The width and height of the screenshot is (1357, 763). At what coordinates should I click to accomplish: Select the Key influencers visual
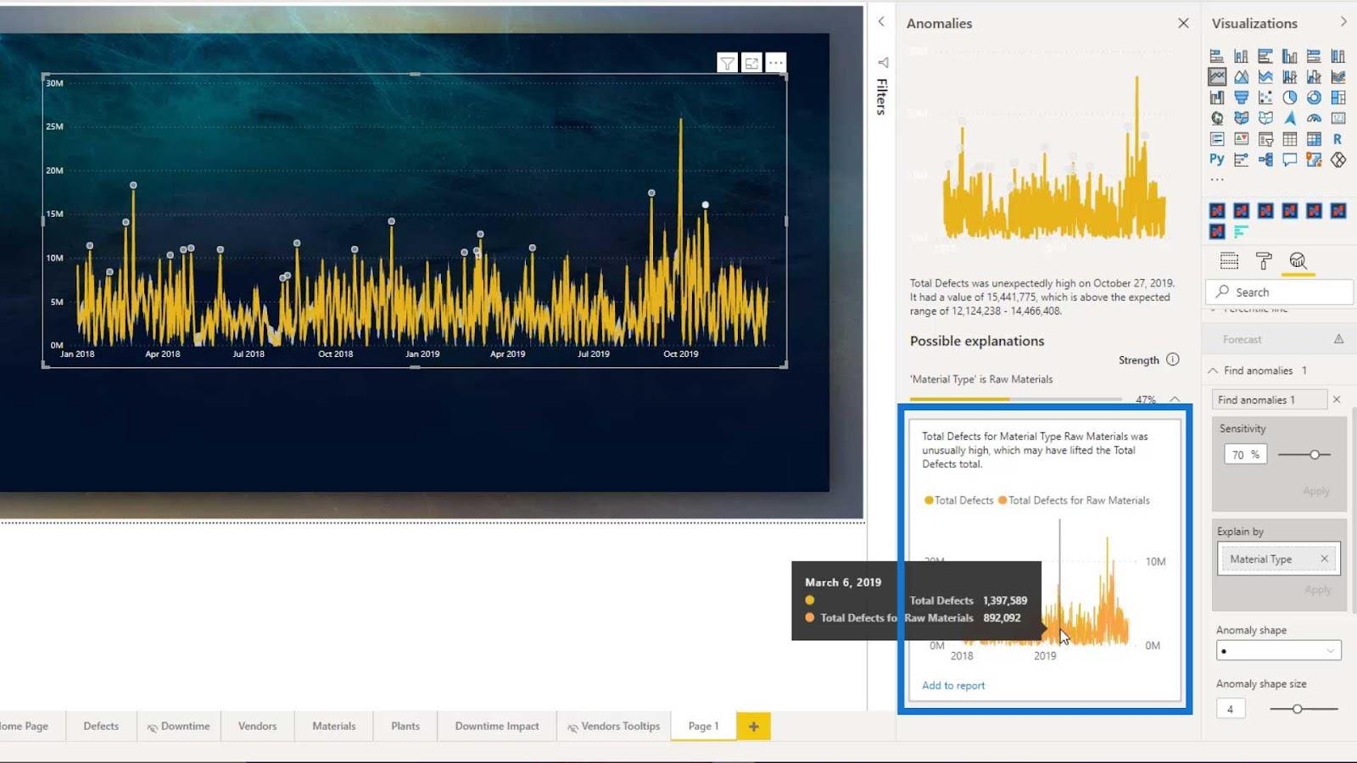pos(1241,159)
